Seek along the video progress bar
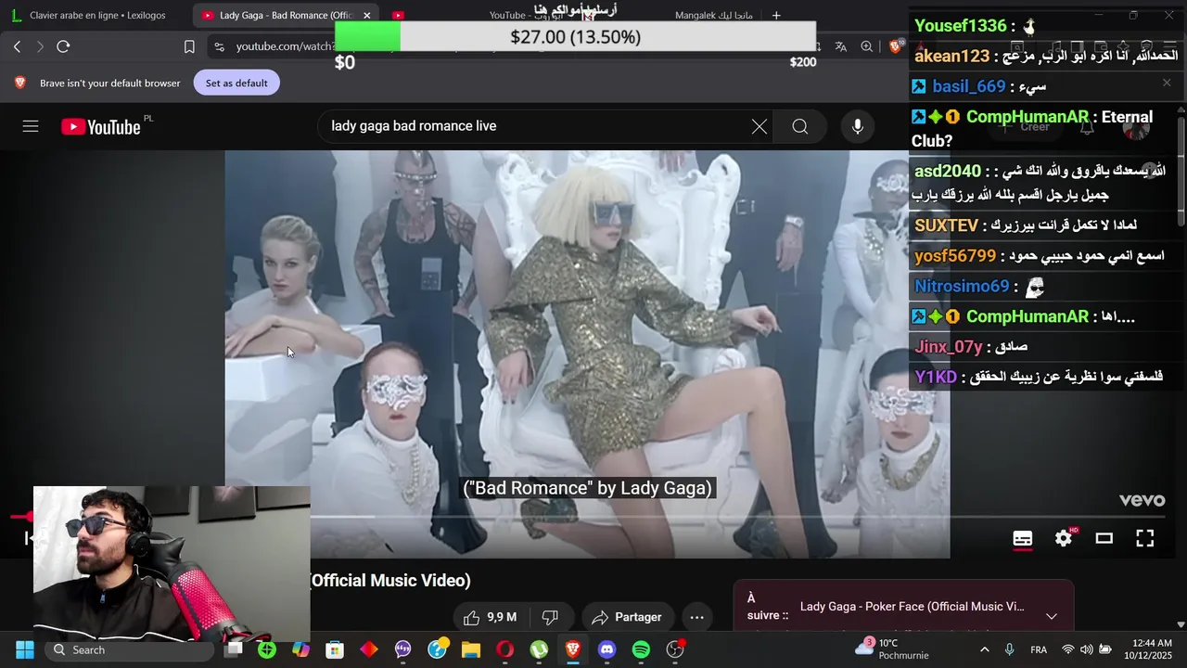Viewport: 1187px width, 668px height. pyautogui.click(x=587, y=517)
